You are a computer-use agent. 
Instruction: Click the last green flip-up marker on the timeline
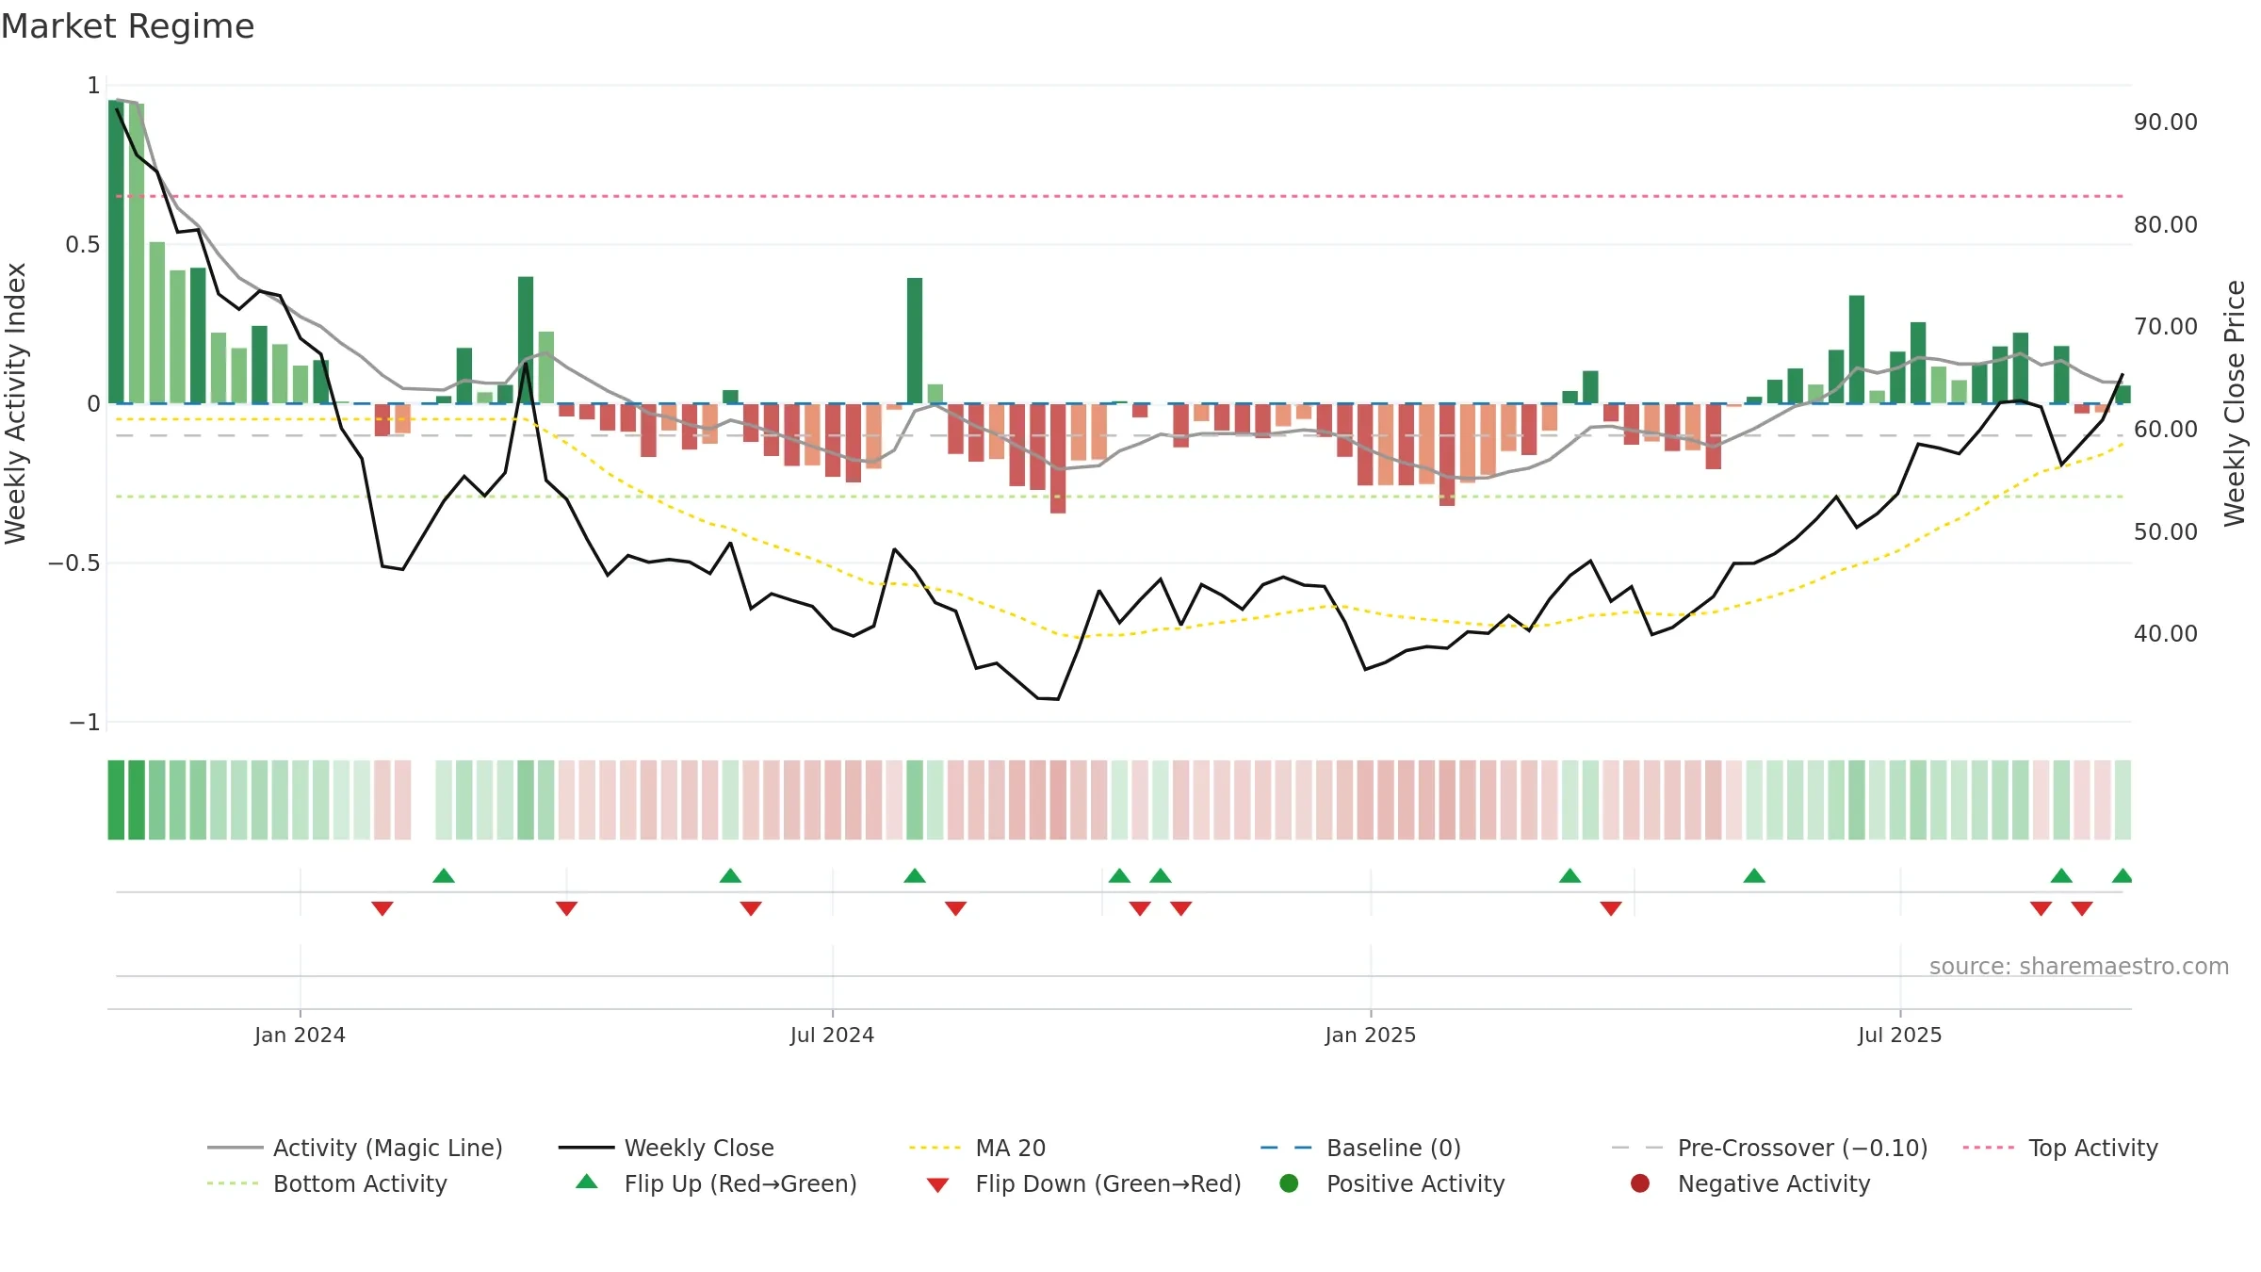[x=2122, y=875]
